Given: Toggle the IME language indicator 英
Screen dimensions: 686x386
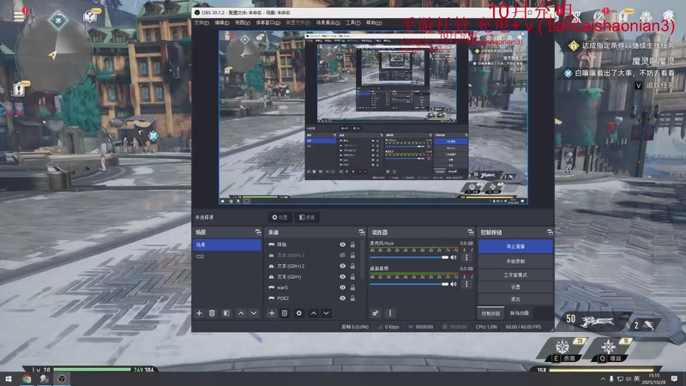Looking at the screenshot, I should pos(636,379).
